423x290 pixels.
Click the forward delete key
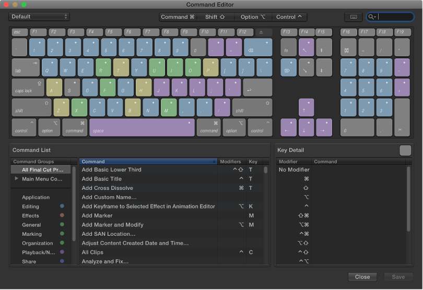point(288,67)
